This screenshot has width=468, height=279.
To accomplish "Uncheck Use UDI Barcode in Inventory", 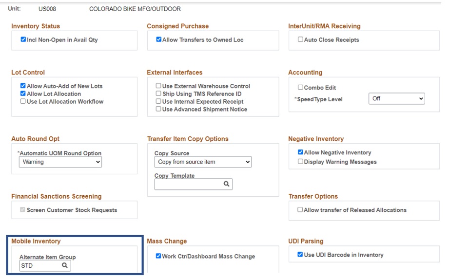I will pos(300,255).
